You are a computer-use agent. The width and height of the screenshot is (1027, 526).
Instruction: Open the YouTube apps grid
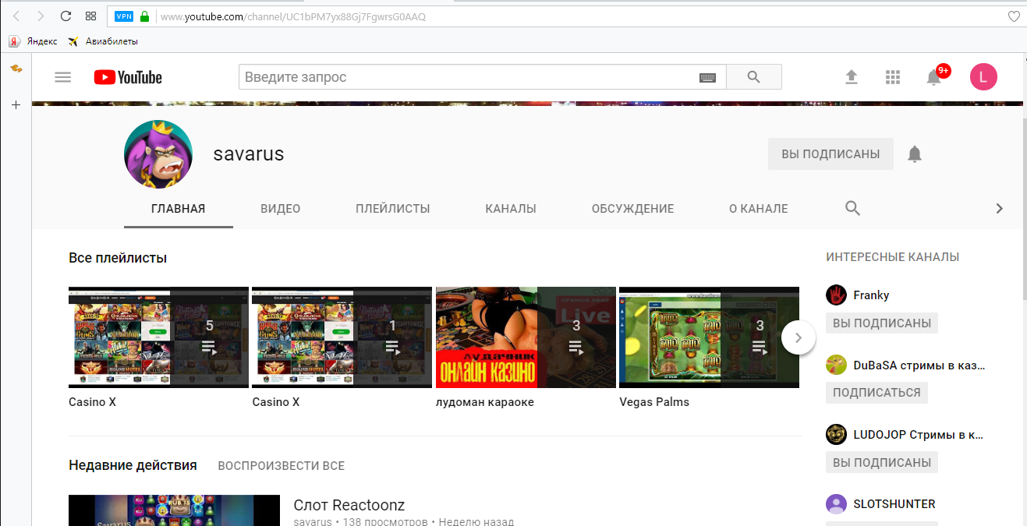click(x=892, y=76)
